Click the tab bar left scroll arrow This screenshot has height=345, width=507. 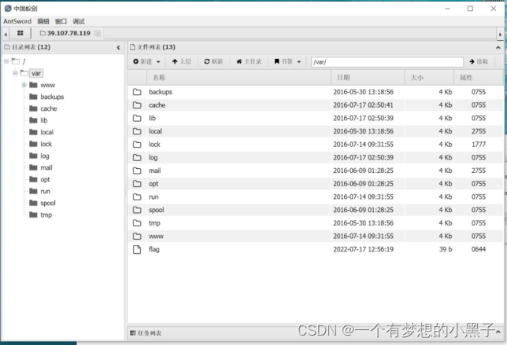[6, 34]
